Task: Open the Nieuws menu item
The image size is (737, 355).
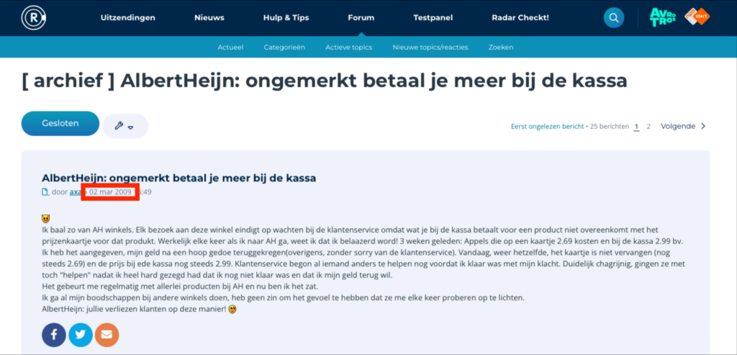Action: (209, 17)
